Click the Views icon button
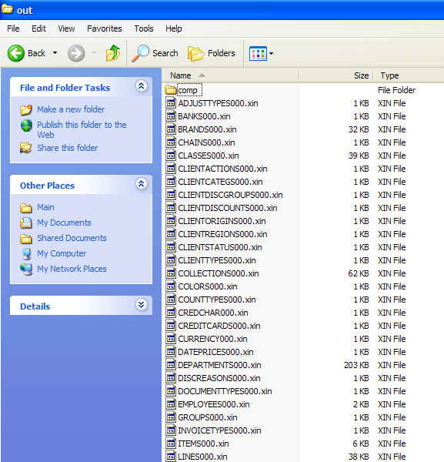The image size is (444, 462). point(258,54)
